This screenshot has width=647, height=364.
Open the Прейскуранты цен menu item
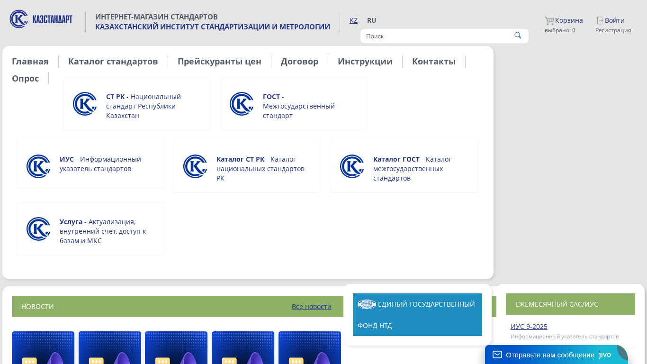point(219,61)
